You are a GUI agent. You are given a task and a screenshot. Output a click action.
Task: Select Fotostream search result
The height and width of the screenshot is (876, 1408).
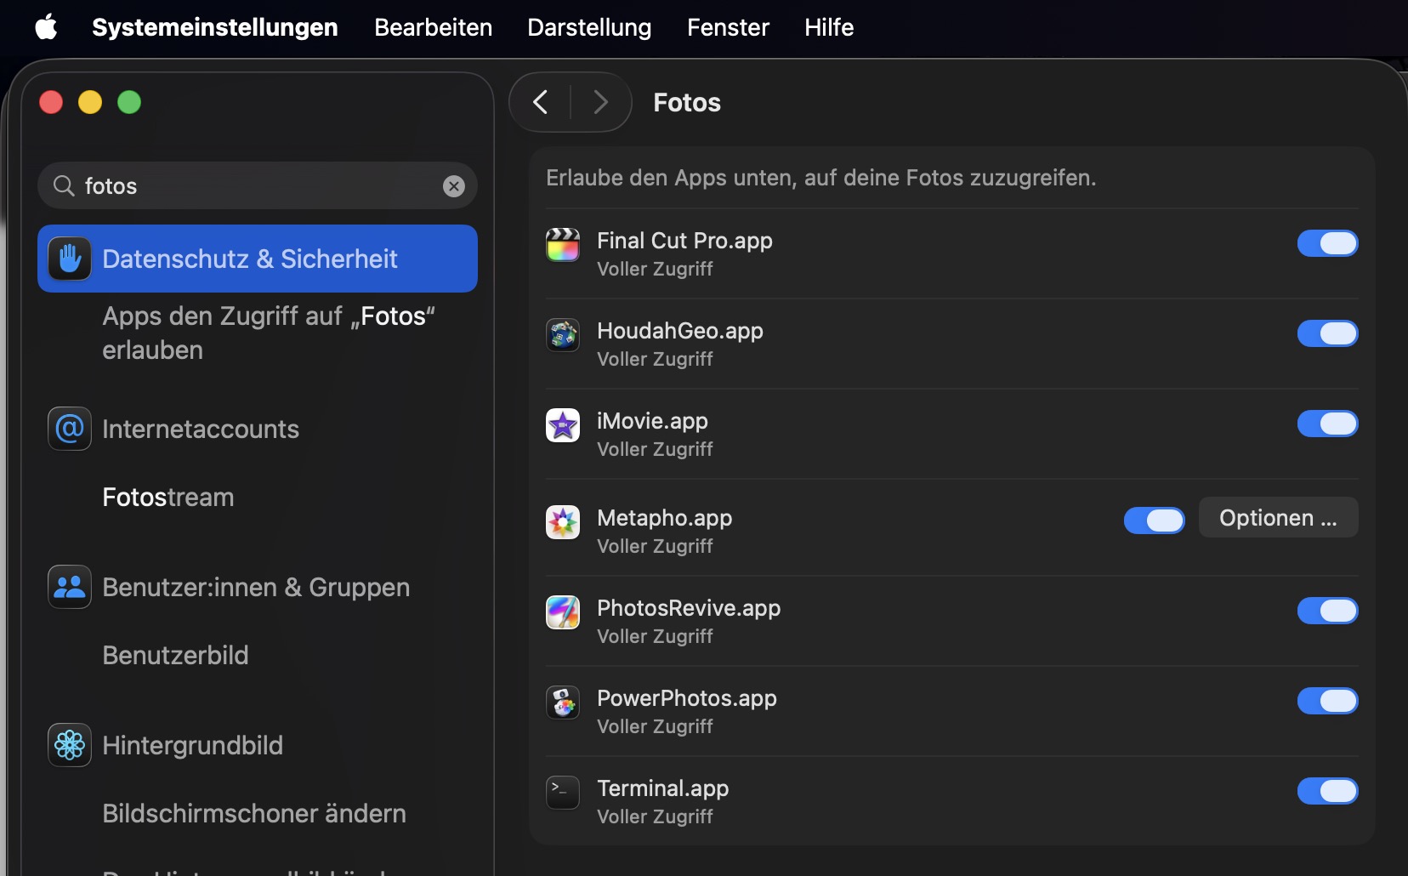(168, 498)
